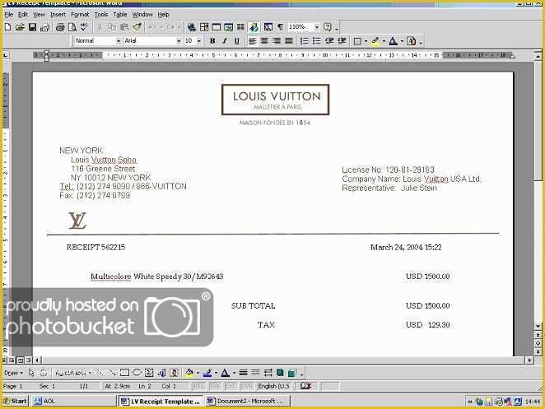Toggle Show/Hide paragraph marks
This screenshot has height=409, width=545.
[x=280, y=27]
